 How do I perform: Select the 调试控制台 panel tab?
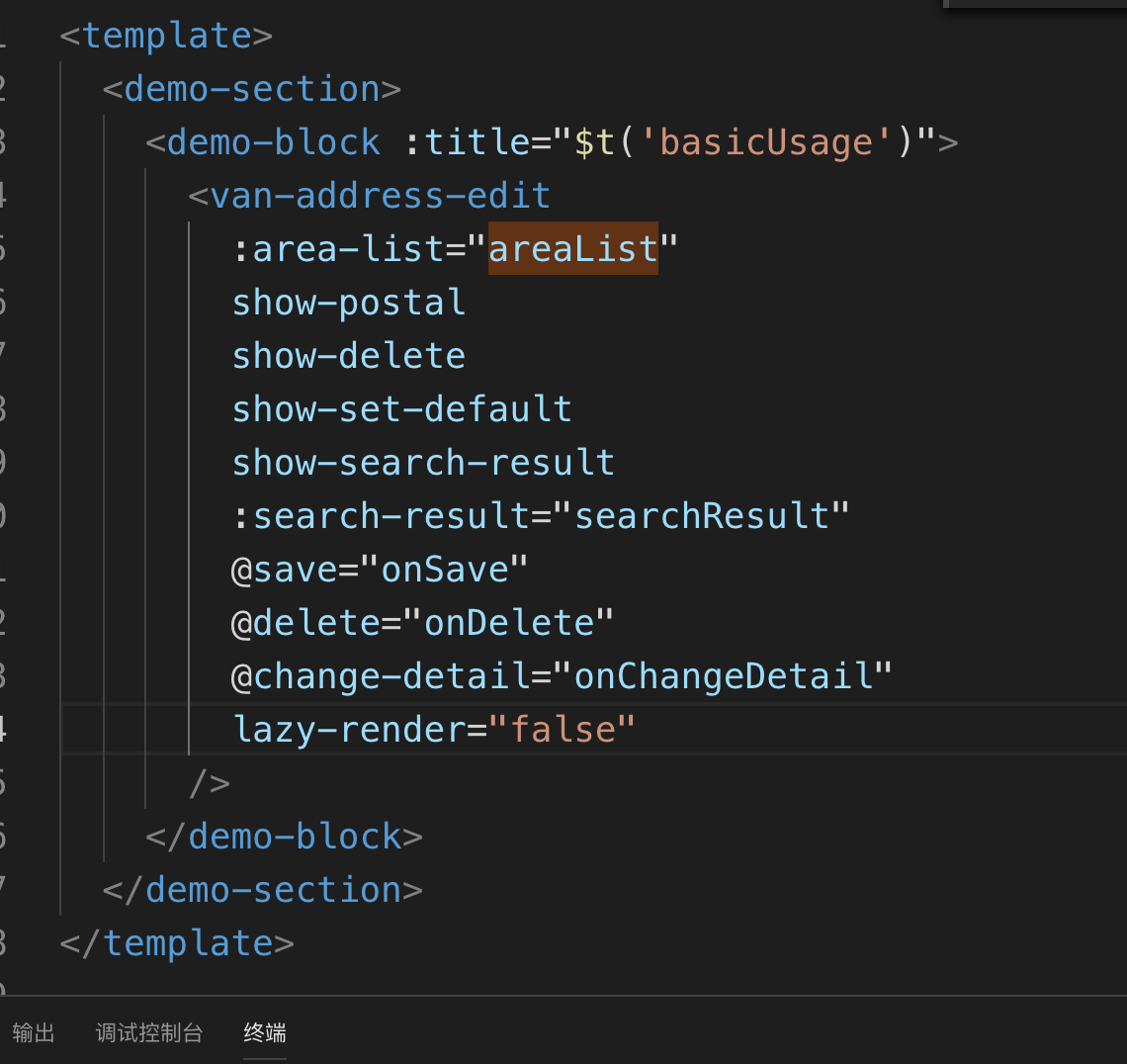click(146, 1032)
